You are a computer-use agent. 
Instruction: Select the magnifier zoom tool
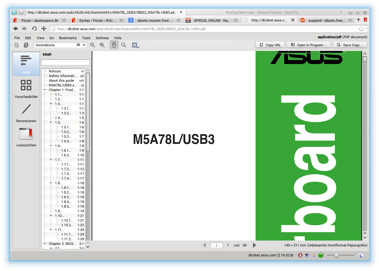click(x=124, y=45)
